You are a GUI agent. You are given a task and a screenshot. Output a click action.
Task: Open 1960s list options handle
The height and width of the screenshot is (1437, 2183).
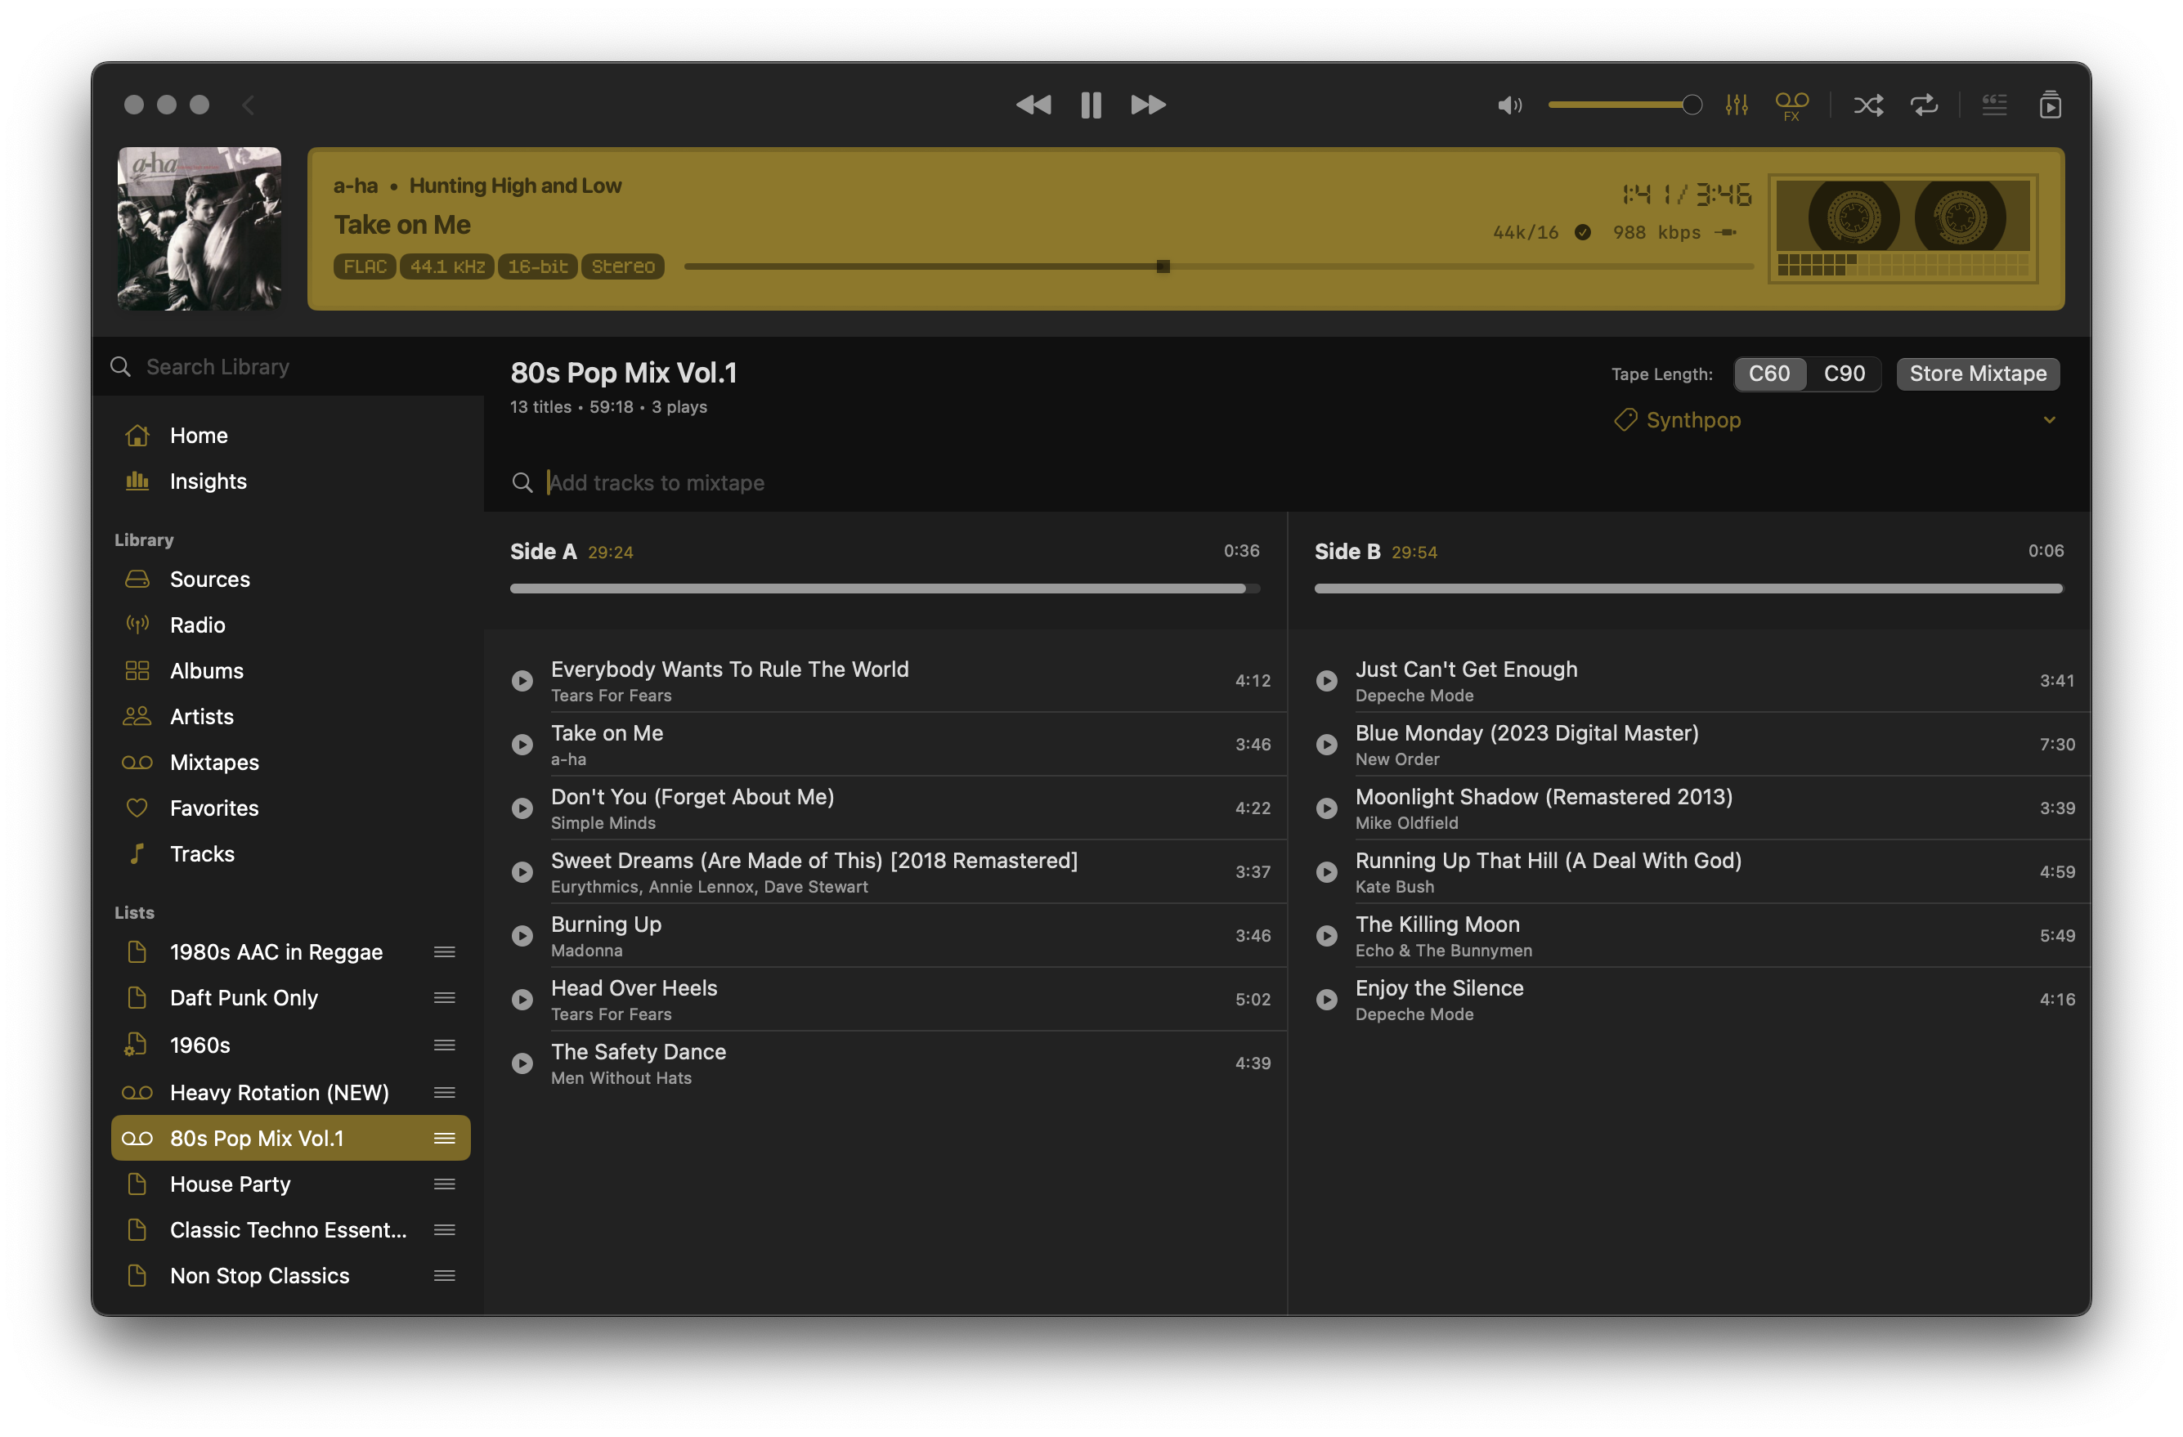(445, 1045)
